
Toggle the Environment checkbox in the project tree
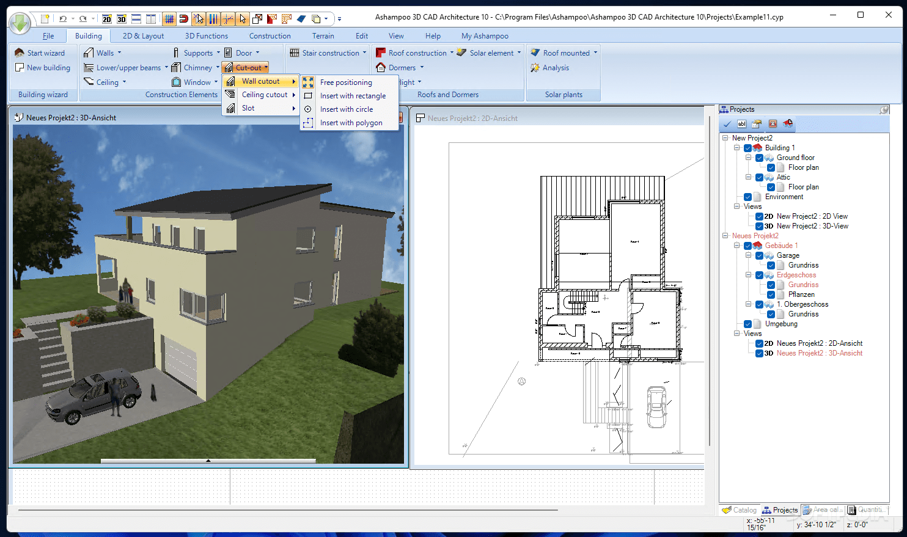point(747,197)
